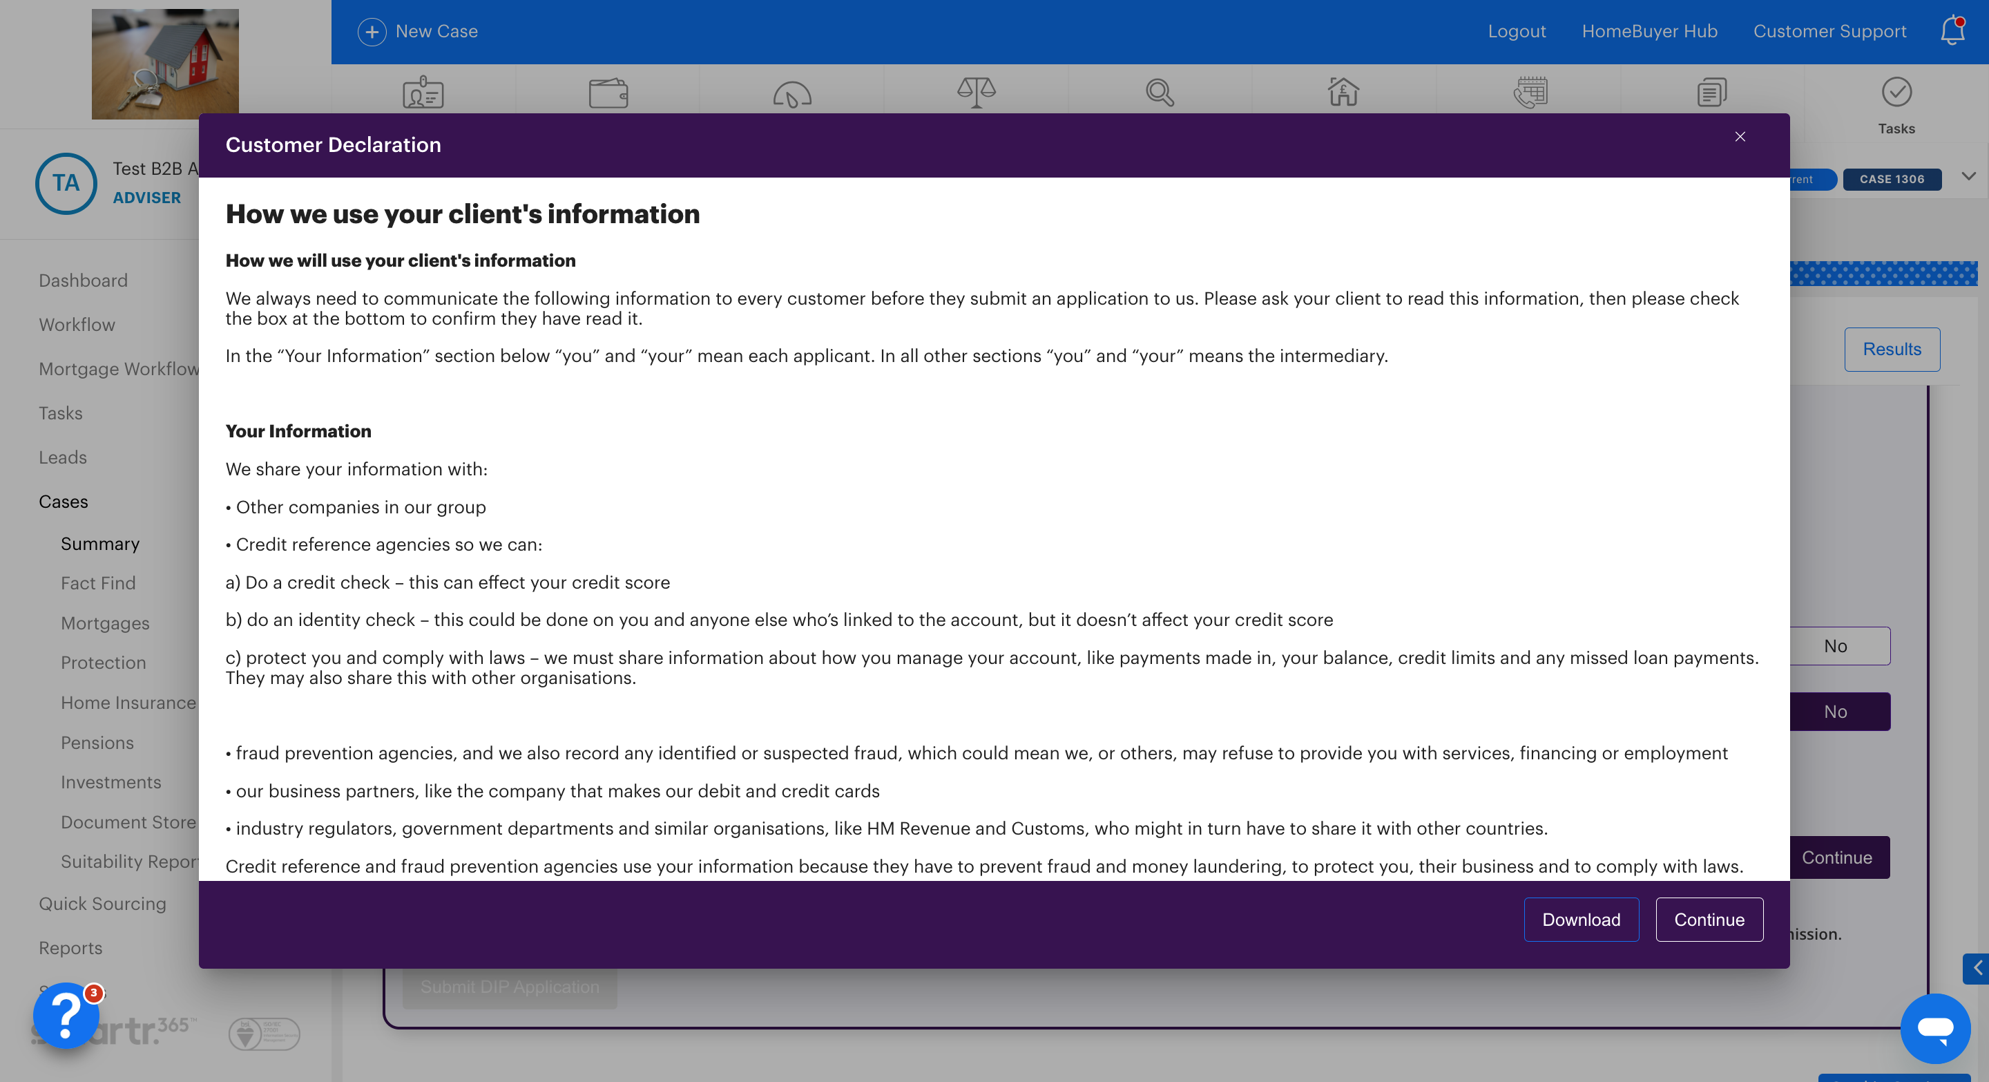Expand the Cases tree item in sidebar
This screenshot has width=1989, height=1082.
pyautogui.click(x=64, y=501)
